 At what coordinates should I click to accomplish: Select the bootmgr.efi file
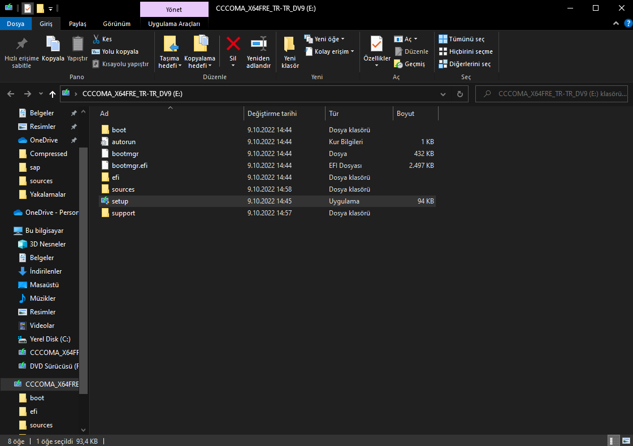[x=266, y=166]
